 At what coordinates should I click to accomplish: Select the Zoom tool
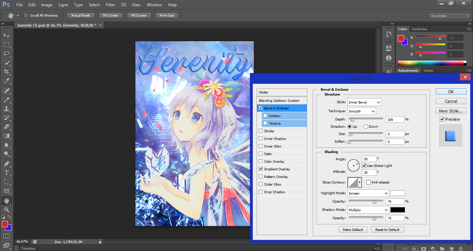(x=7, y=210)
